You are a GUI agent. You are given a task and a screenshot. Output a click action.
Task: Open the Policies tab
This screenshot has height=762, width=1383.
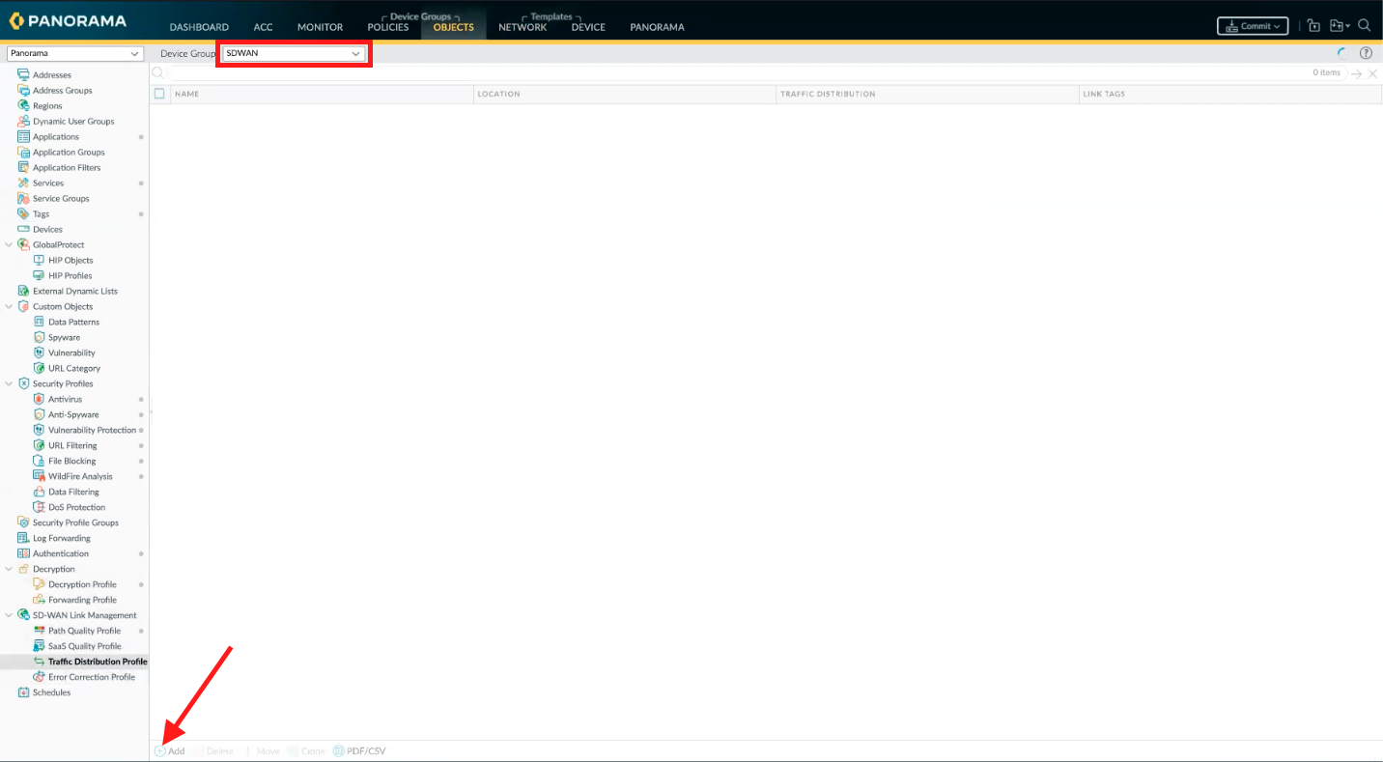pyautogui.click(x=388, y=27)
